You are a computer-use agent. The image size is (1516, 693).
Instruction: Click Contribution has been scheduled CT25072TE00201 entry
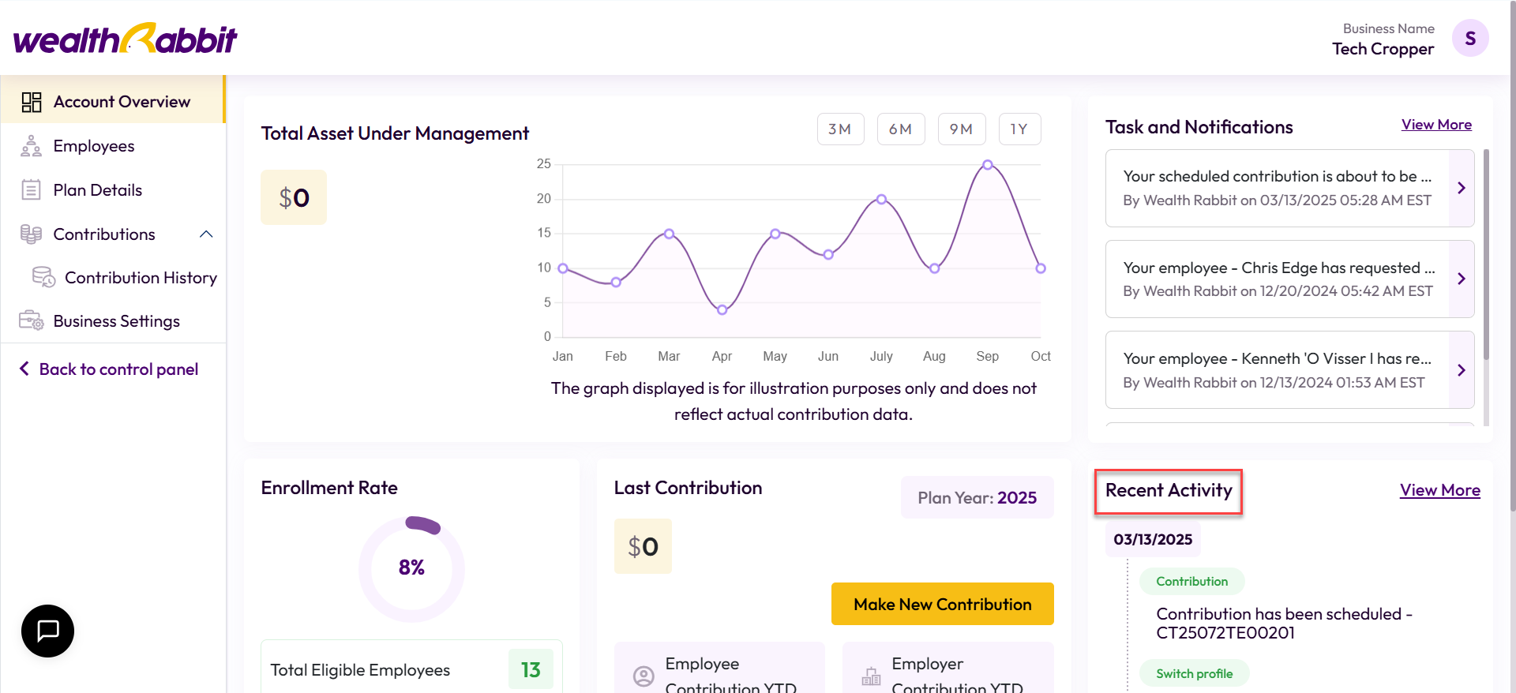[1285, 623]
